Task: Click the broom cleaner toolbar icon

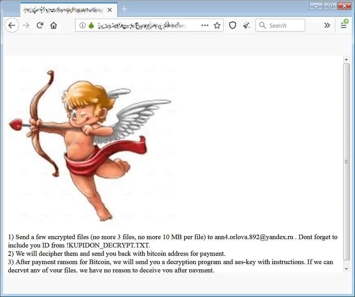Action: (246, 25)
